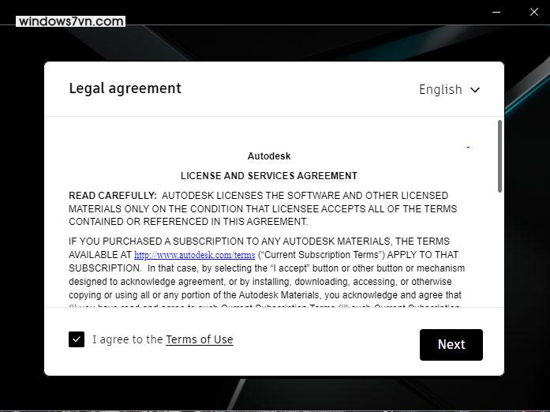Open the English language selector

pyautogui.click(x=449, y=89)
